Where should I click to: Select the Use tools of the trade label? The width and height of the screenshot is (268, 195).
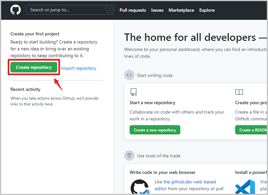[x=159, y=156]
